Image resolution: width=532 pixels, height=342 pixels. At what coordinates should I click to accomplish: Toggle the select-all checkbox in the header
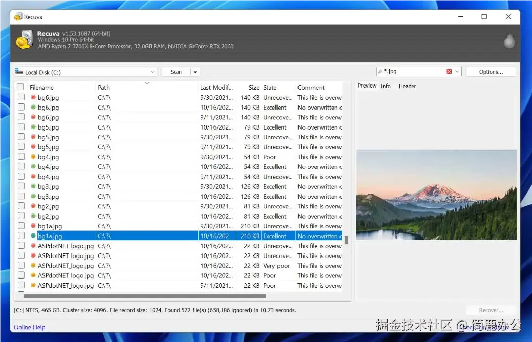pos(20,87)
